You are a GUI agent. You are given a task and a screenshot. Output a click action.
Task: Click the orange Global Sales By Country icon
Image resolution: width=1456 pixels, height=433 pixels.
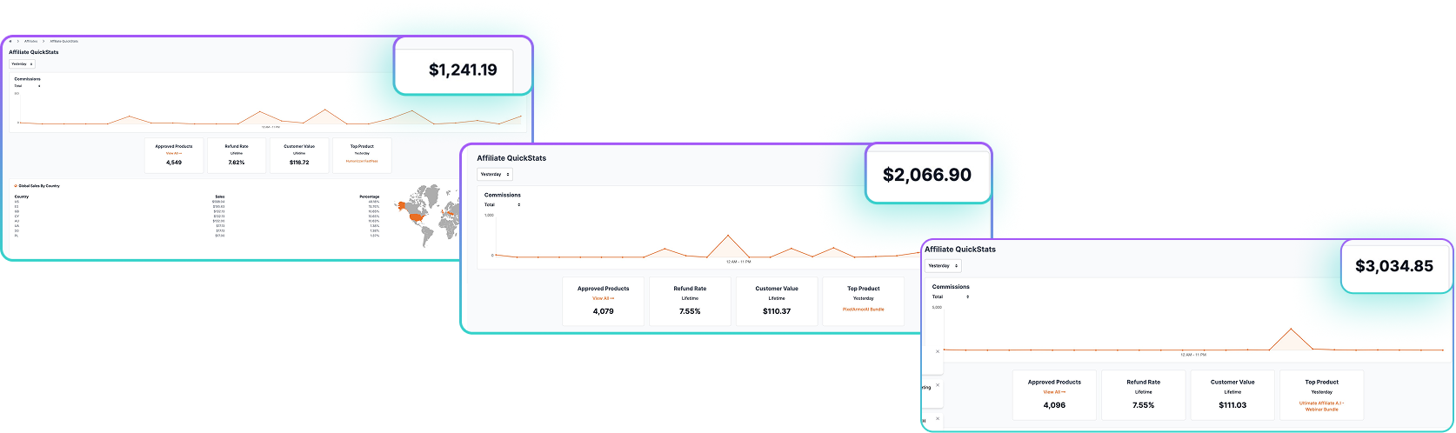point(16,186)
